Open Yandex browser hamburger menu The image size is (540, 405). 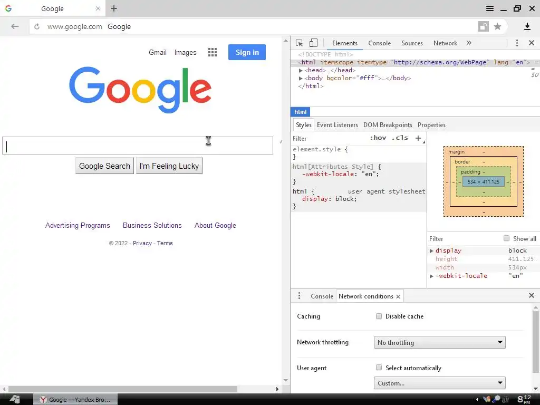(x=490, y=8)
